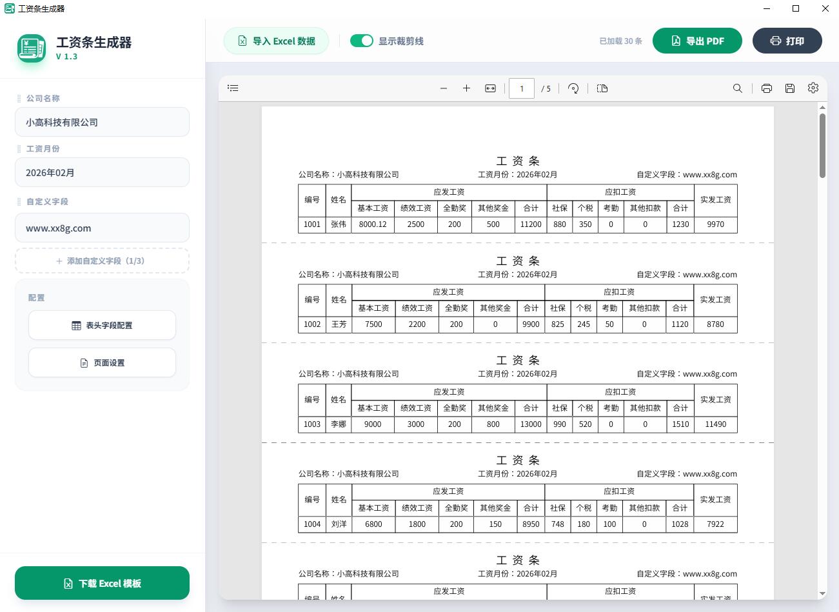Image resolution: width=839 pixels, height=612 pixels.
Task: Open search in the PDF preview
Action: (737, 88)
